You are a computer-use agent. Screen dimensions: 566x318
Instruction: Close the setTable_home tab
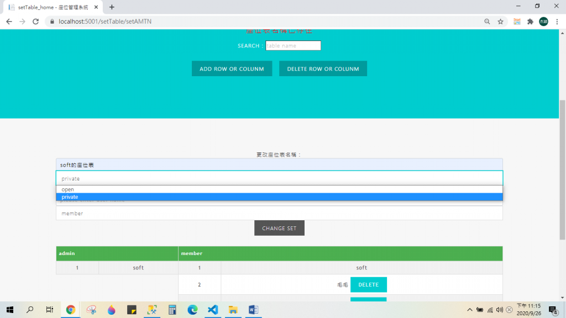pyautogui.click(x=96, y=7)
